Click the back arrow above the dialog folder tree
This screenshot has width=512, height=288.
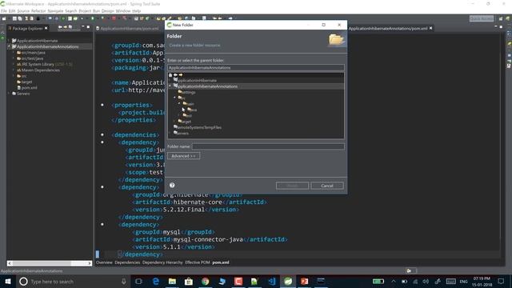(x=175, y=74)
